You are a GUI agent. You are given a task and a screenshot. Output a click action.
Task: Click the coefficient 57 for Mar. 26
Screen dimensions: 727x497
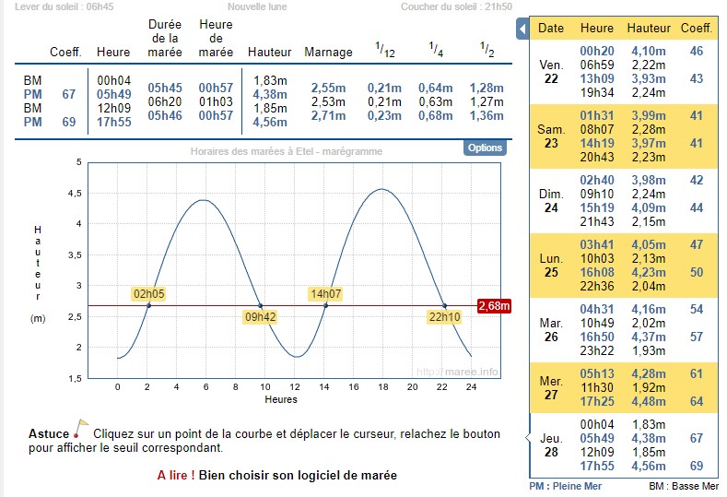(697, 337)
